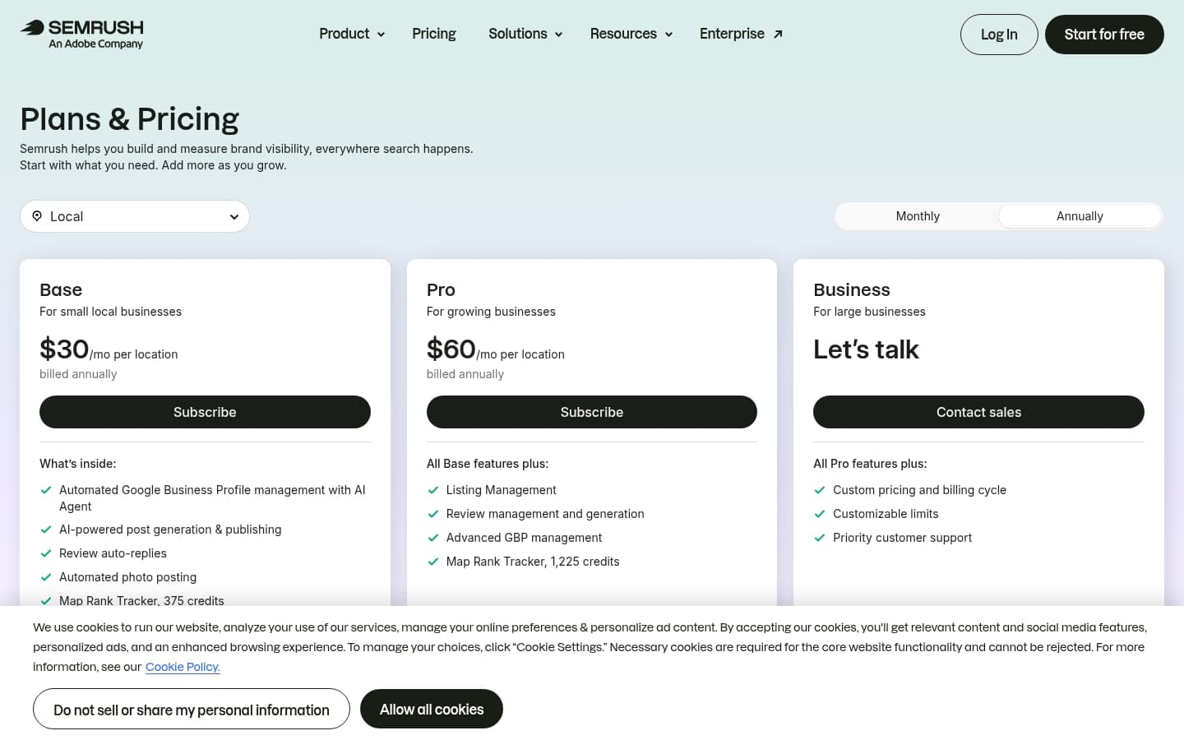
Task: Click the For growing businesses subtitle
Action: coord(491,312)
